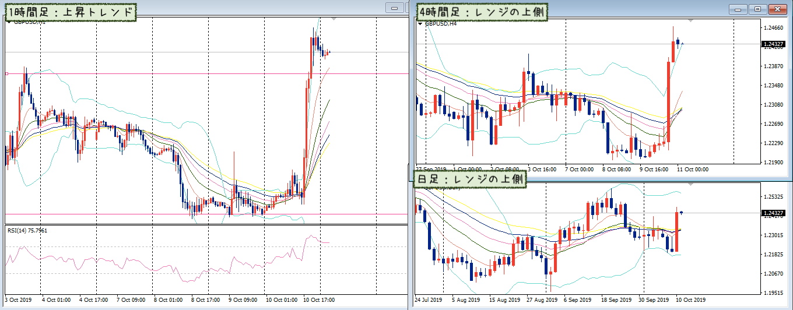Click the '8 Oct 01:00' time label
Image resolution: width=793 pixels, height=310 pixels.
click(x=167, y=300)
